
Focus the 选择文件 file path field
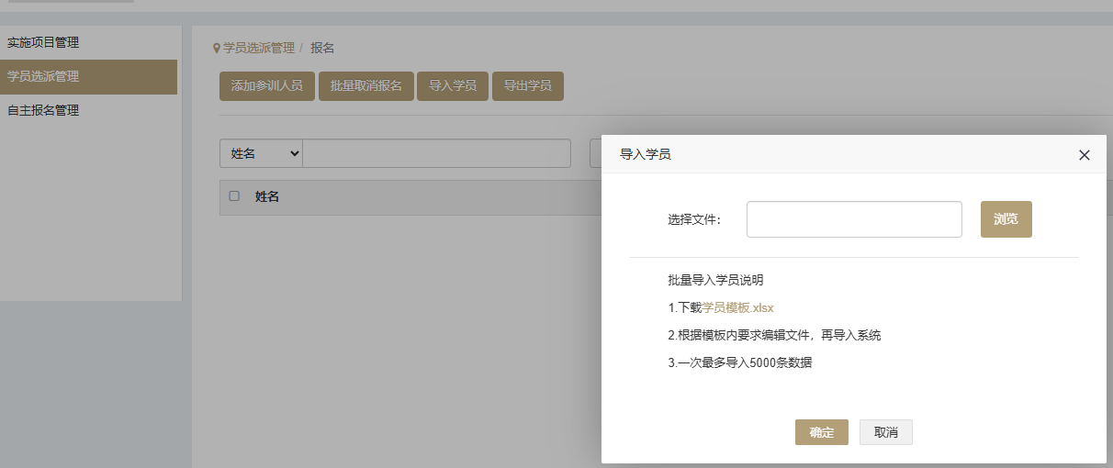tap(853, 219)
